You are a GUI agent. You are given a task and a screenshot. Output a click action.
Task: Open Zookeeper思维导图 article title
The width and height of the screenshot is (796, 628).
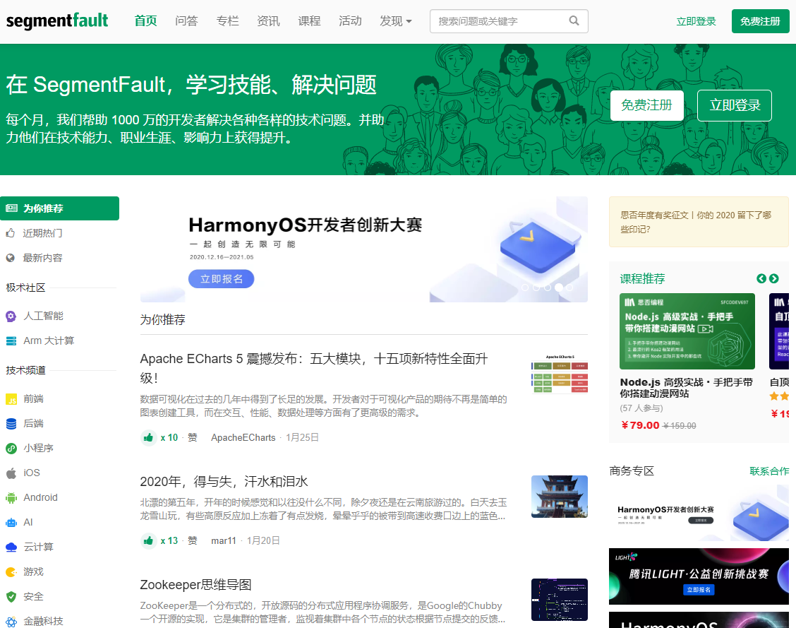tap(195, 585)
